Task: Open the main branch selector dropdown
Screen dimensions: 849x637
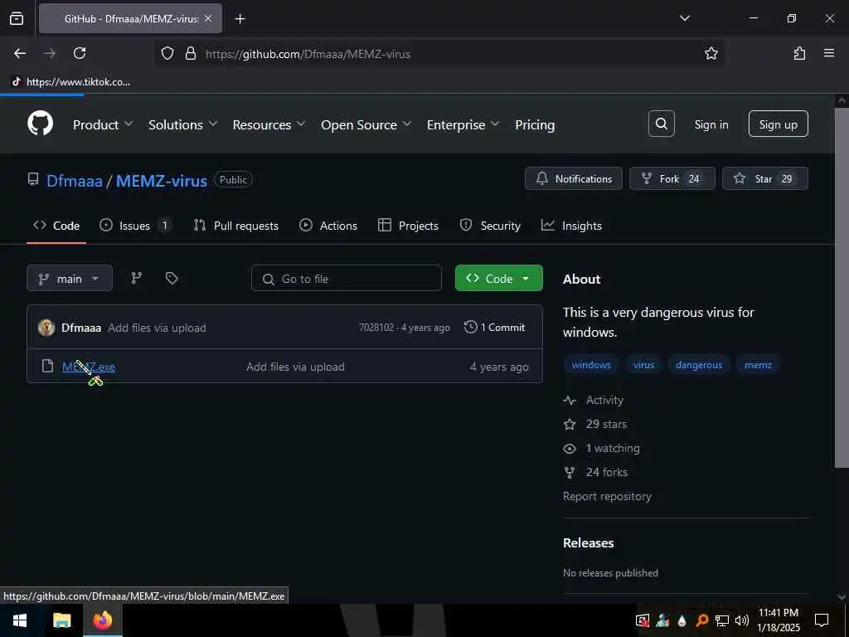Action: click(70, 279)
